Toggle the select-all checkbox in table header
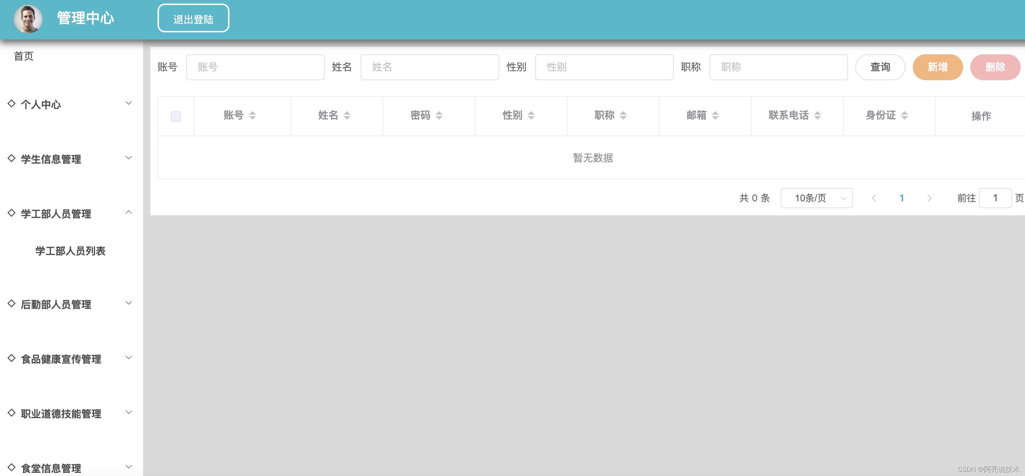Image resolution: width=1025 pixels, height=476 pixels. pyautogui.click(x=176, y=116)
